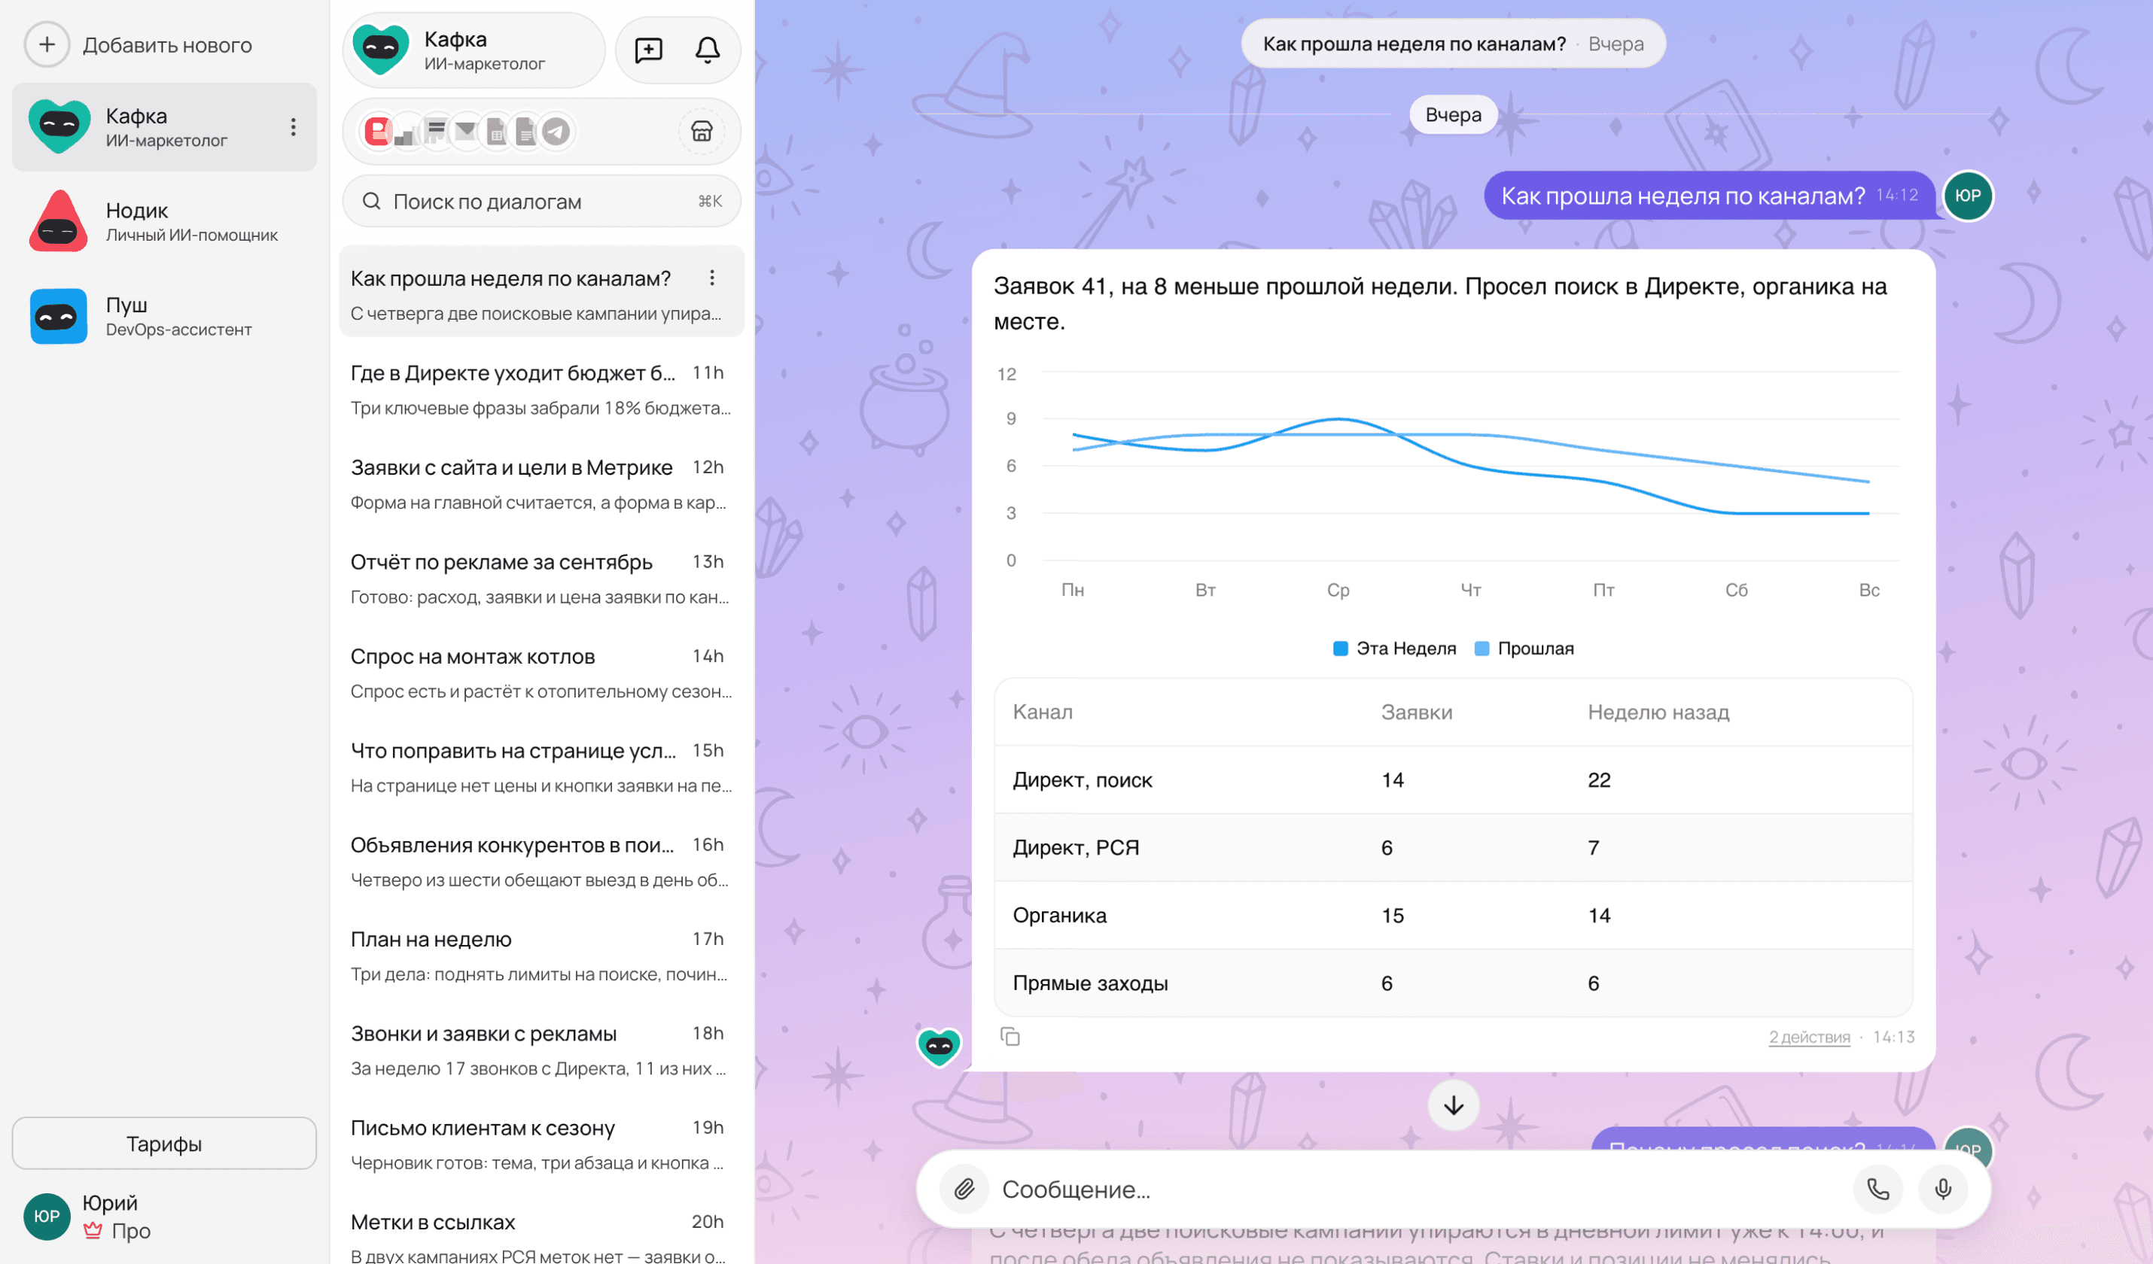Open dialog 'Заявки с сайта и цели в Метрике'
The width and height of the screenshot is (2153, 1264).
(542, 485)
